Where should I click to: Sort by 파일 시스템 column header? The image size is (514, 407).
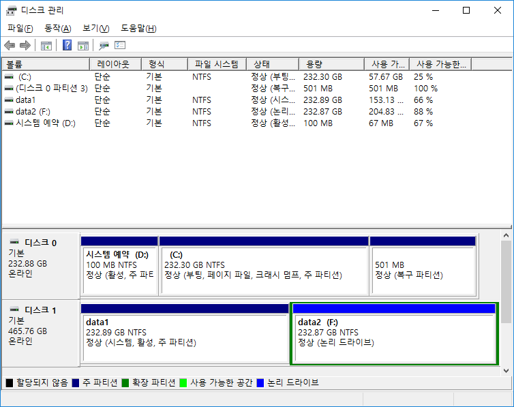216,64
